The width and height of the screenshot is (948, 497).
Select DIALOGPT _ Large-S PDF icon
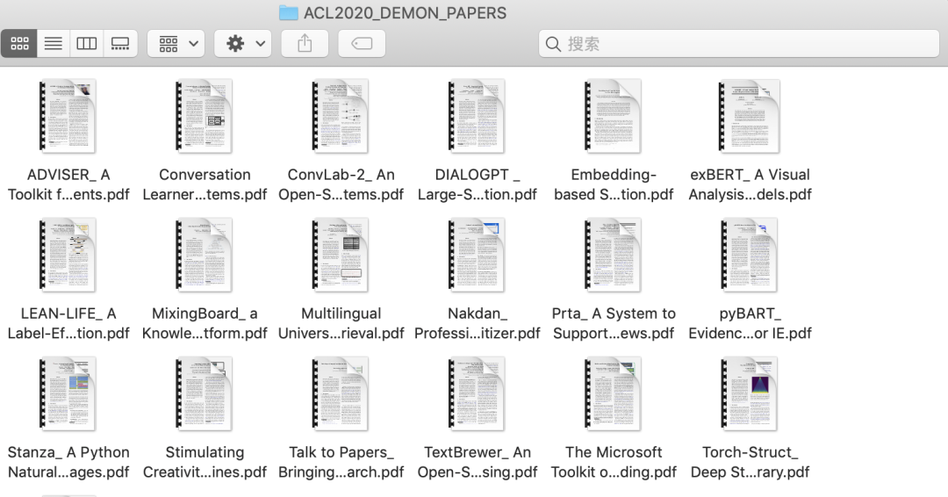pos(477,116)
